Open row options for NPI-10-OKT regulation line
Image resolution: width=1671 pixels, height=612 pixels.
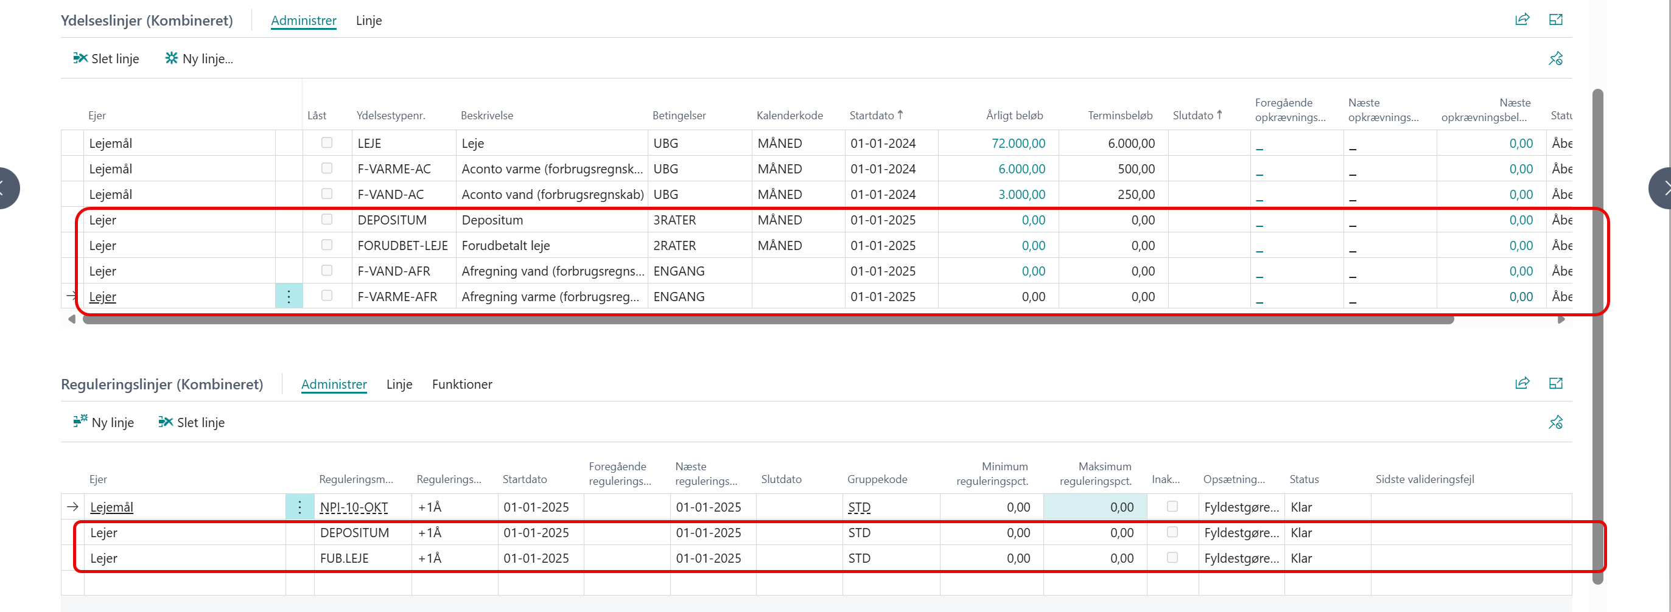[300, 507]
